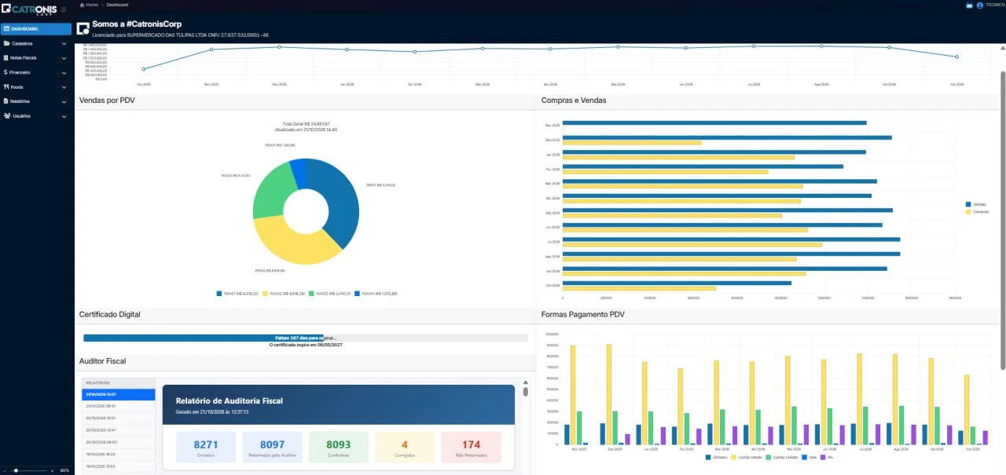1006x475 pixels.
Task: Click the Auditor Fiscal section title
Action: [102, 361]
